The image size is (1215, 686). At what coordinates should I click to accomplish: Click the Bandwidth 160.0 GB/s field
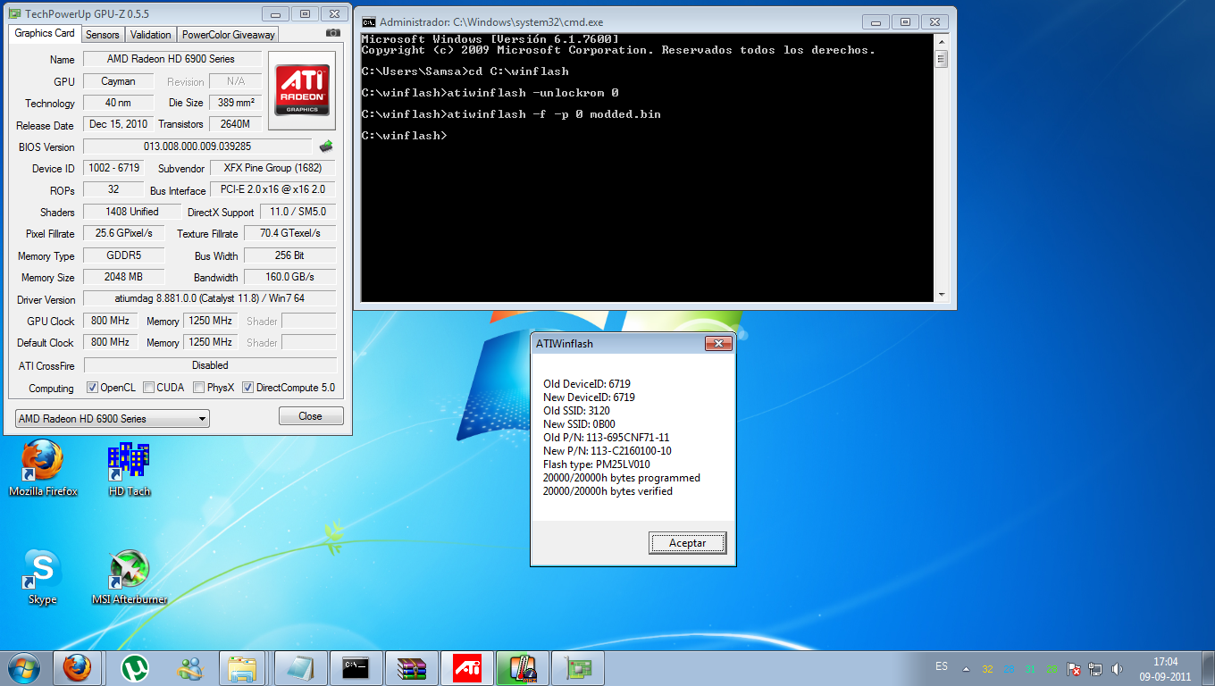(x=290, y=277)
